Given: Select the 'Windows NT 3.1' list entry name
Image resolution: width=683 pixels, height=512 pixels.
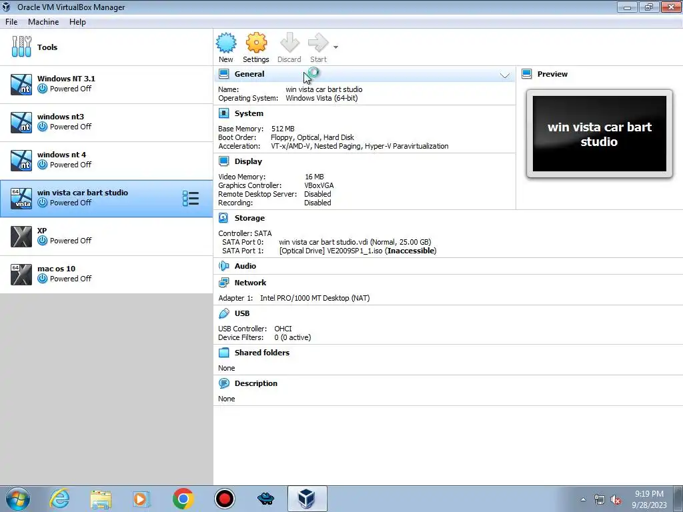Looking at the screenshot, I should (66, 79).
